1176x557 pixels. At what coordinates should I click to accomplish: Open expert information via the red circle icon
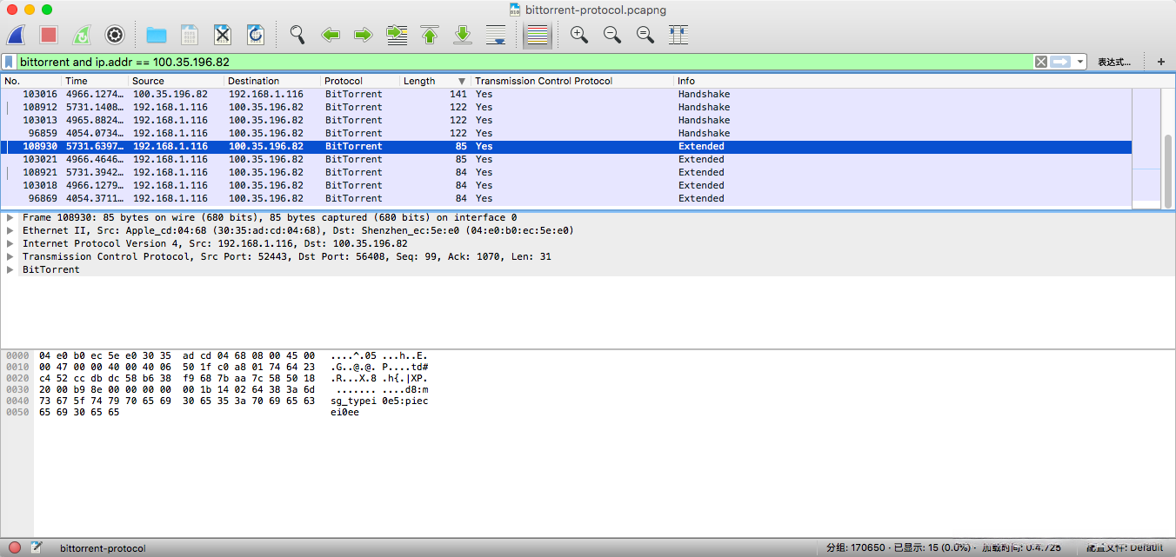point(15,547)
